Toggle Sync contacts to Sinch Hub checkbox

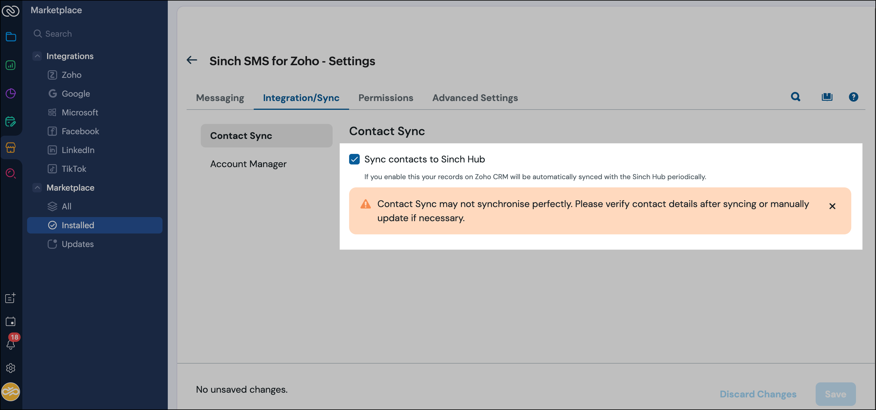coord(354,159)
